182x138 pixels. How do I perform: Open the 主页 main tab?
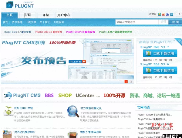(x=9, y=15)
